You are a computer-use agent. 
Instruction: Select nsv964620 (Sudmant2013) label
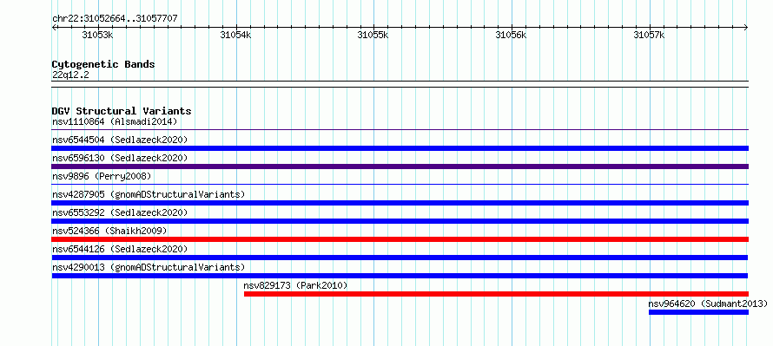[708, 304]
